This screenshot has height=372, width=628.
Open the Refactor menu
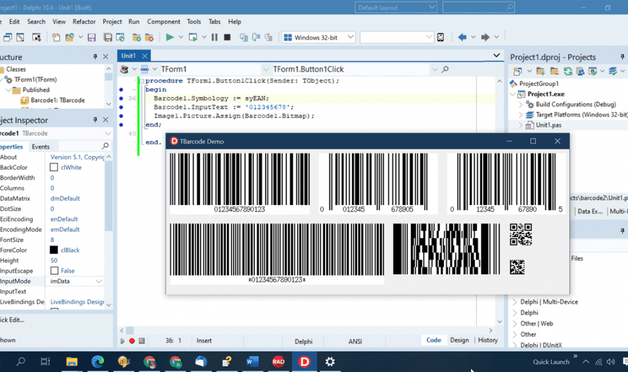click(84, 21)
